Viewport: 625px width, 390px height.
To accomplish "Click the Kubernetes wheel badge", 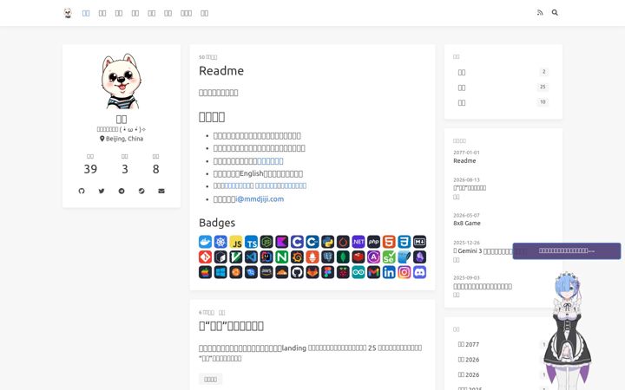I will 220,242.
